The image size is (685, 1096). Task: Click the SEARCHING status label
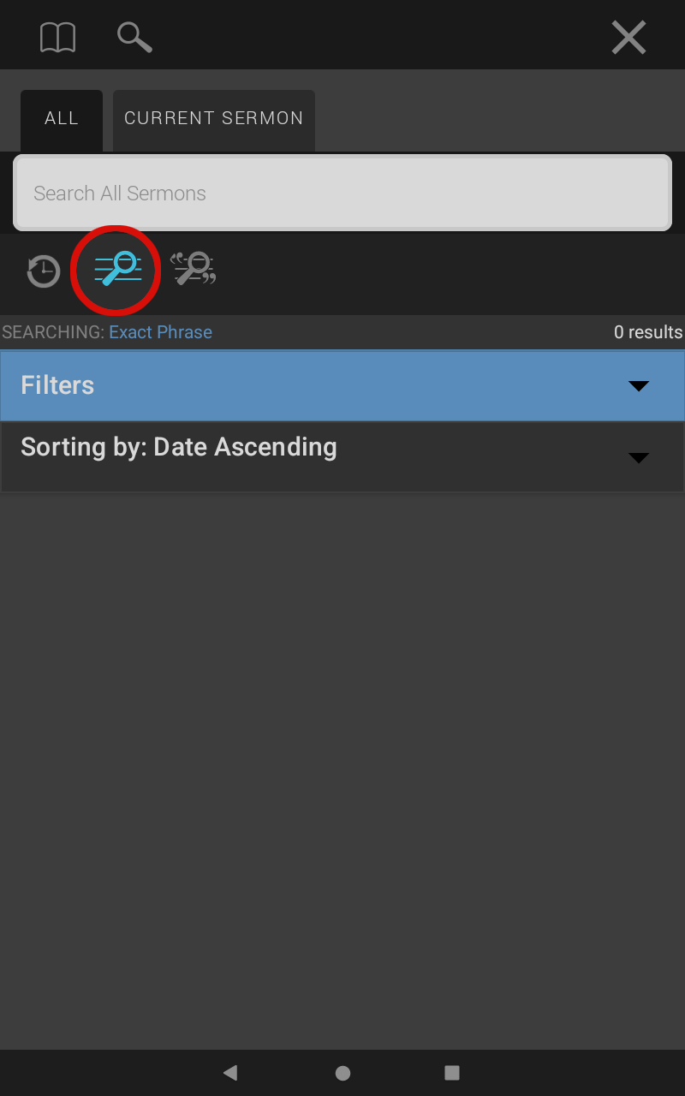[x=53, y=332]
